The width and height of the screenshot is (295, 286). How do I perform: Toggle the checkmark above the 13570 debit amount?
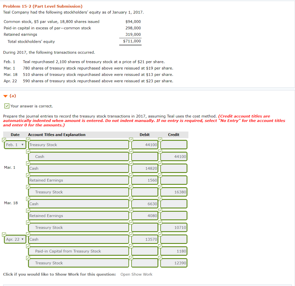tap(131, 234)
